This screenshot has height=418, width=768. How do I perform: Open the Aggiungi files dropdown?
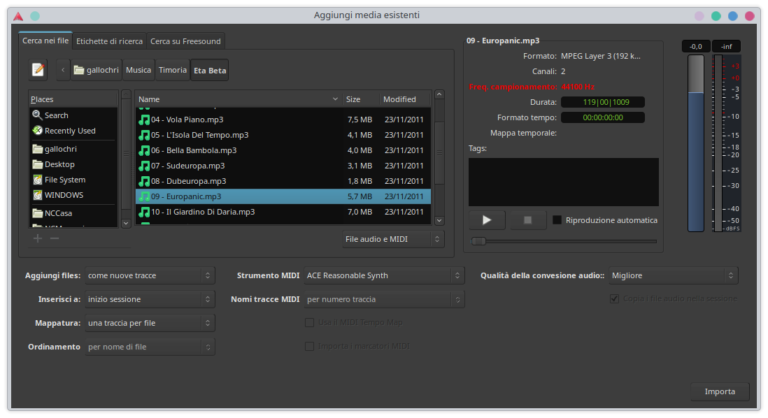pos(150,275)
